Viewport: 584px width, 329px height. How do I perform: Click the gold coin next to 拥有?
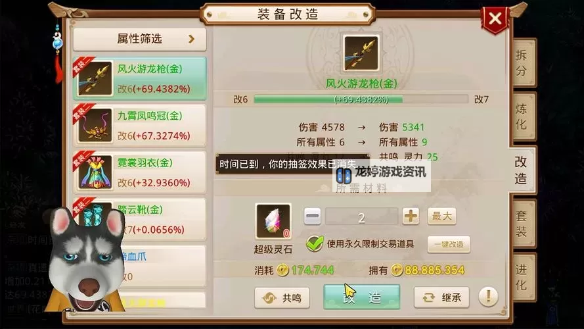coord(397,270)
